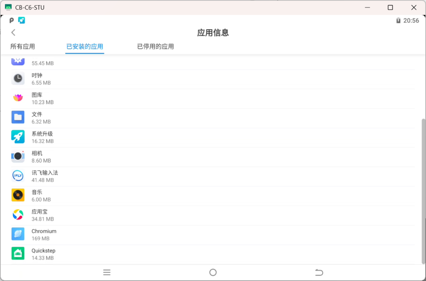Click the 10.23 MB size value
This screenshot has width=426, height=281.
tap(43, 102)
